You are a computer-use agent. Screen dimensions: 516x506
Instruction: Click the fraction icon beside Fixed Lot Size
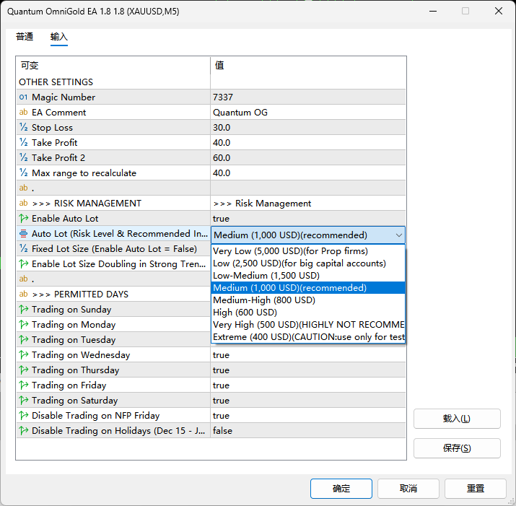tap(23, 248)
